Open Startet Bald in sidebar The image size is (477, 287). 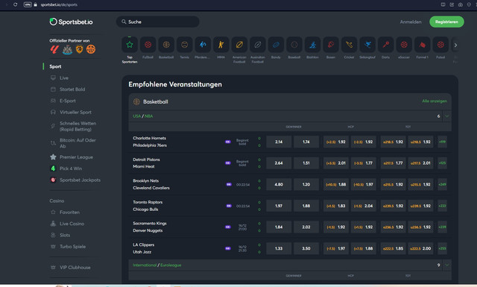click(72, 89)
